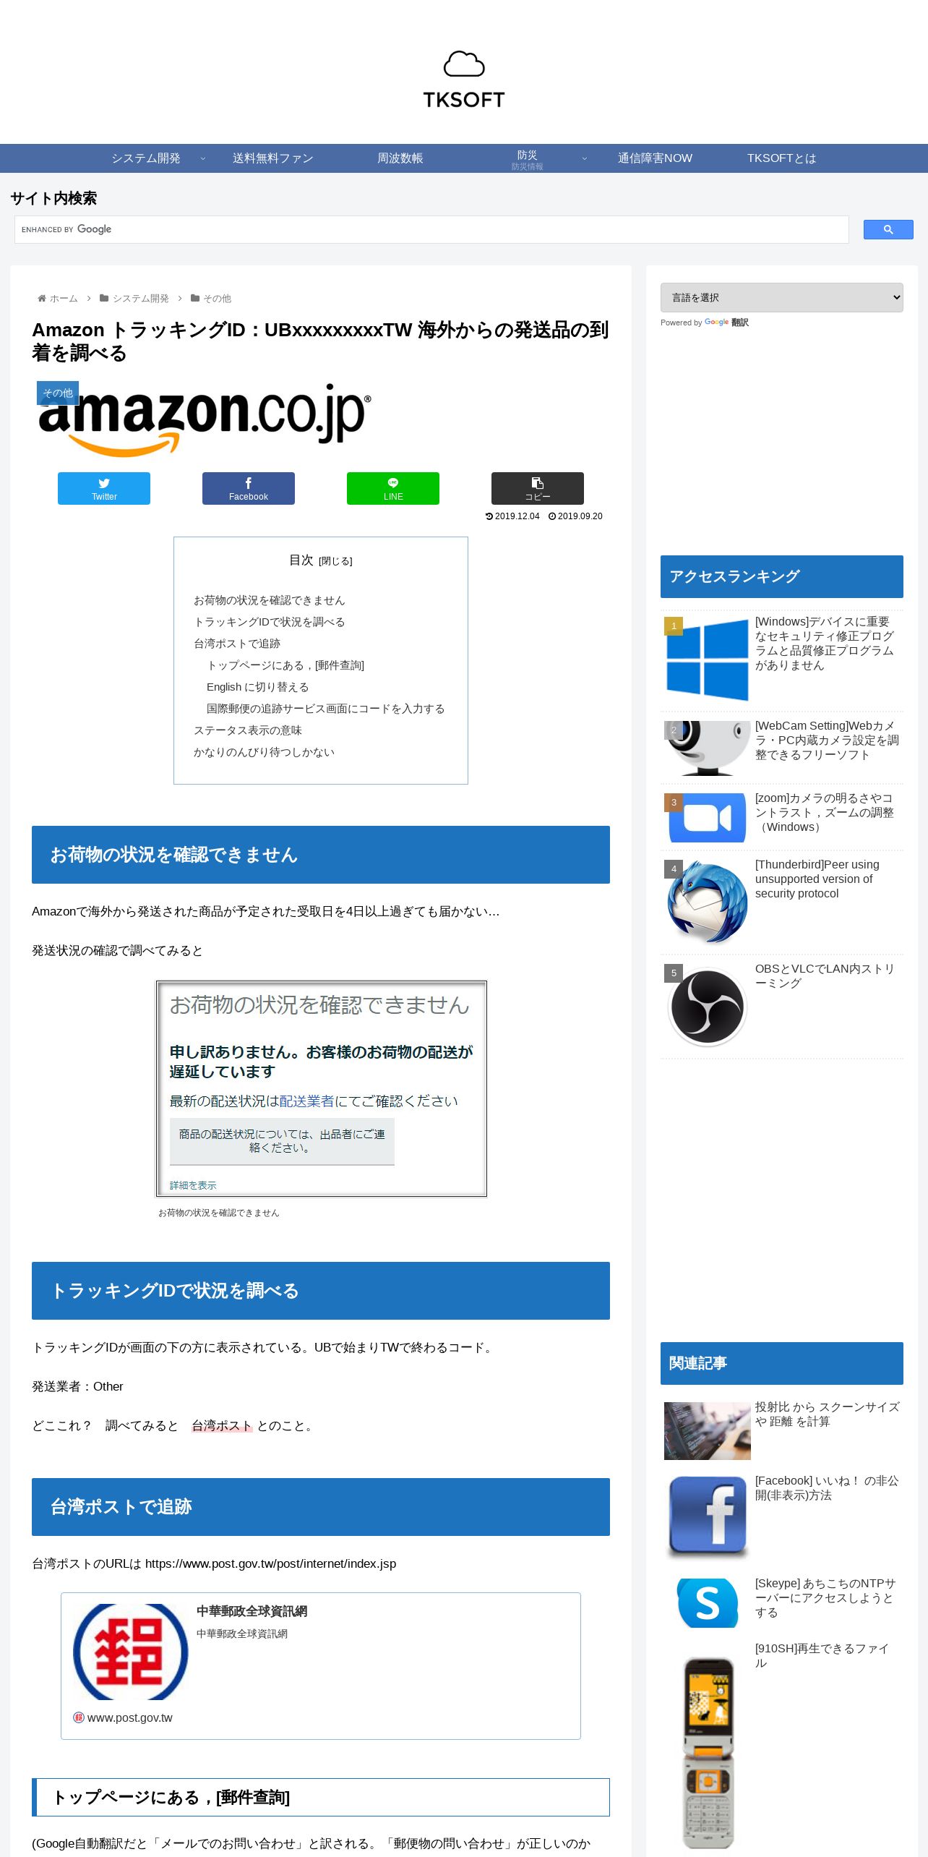Screen dimensions: 928x1857
Task: Click the folder icon beside その他 breadcrumb
Action: (x=195, y=298)
